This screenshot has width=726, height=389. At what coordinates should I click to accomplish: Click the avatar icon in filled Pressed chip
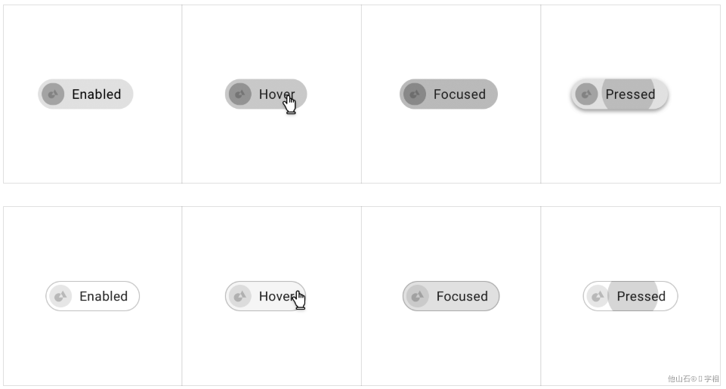coord(586,94)
